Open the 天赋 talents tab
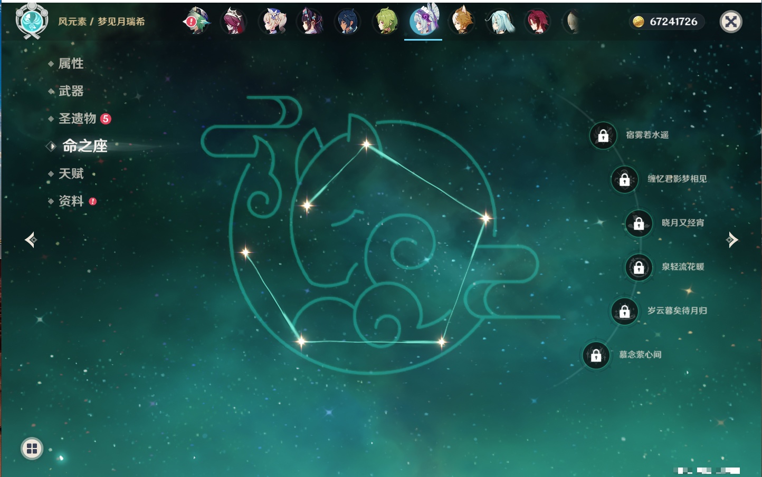The image size is (762, 477). pos(71,173)
